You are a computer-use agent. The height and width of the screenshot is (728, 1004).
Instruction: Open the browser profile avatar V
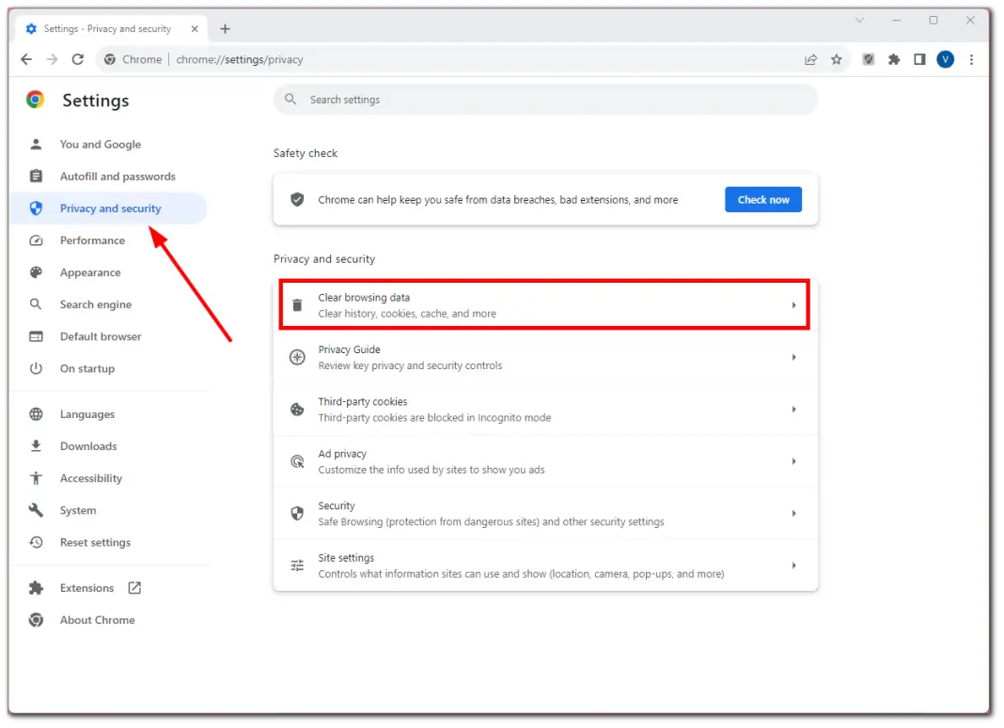point(946,59)
